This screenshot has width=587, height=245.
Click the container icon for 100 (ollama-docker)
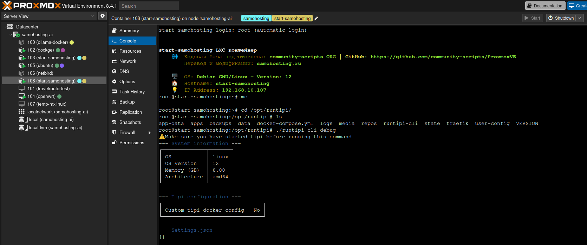click(x=21, y=42)
